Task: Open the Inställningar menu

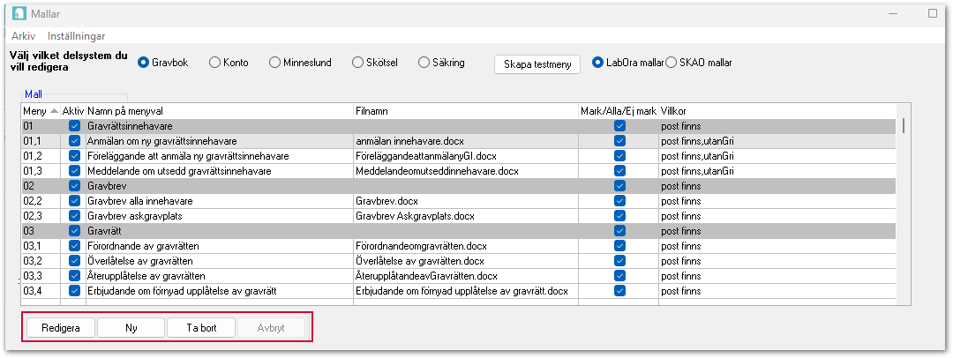Action: tap(77, 36)
